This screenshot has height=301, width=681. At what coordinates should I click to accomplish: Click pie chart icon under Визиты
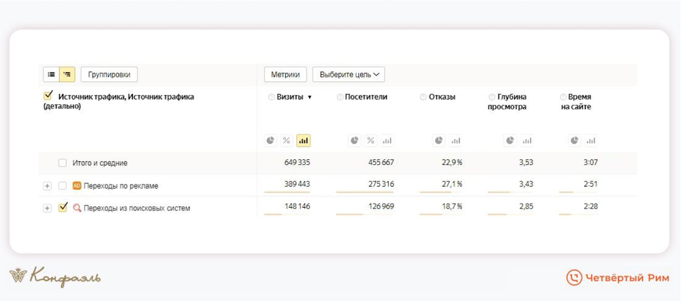coord(270,140)
